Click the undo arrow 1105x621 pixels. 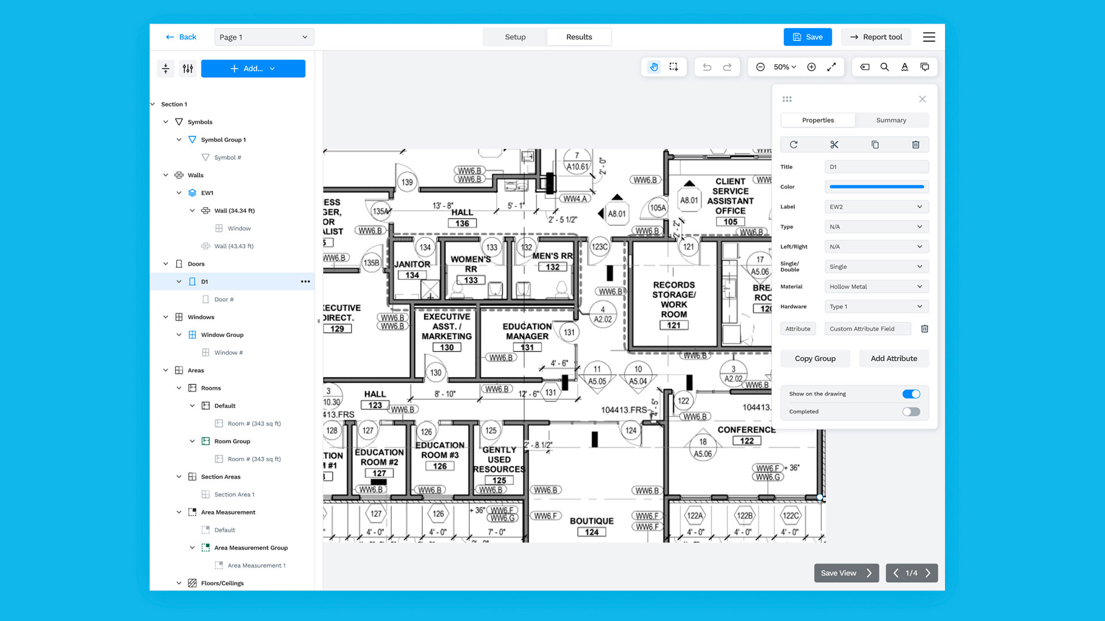click(x=707, y=67)
